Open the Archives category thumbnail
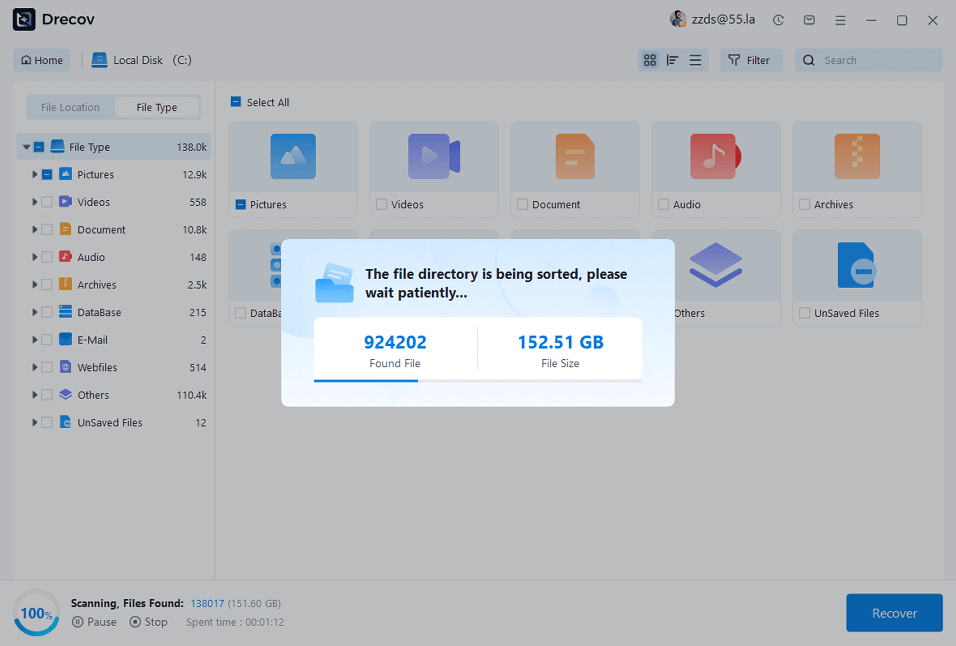956x646 pixels. click(857, 157)
